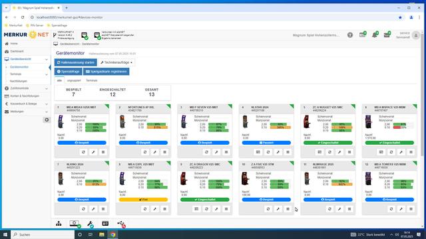This screenshot has width=426, height=239.
Task: Click taskbar search box
Action: pos(43,234)
